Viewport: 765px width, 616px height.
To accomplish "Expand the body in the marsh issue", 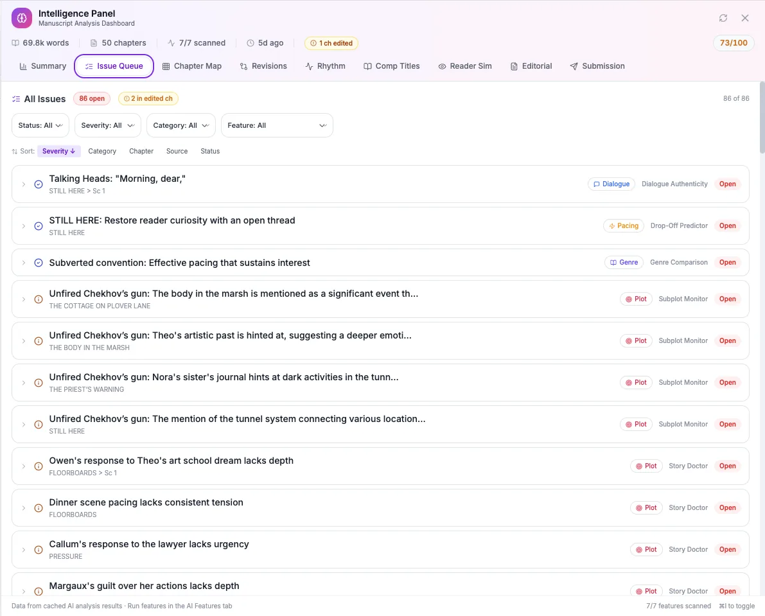I will coord(23,299).
